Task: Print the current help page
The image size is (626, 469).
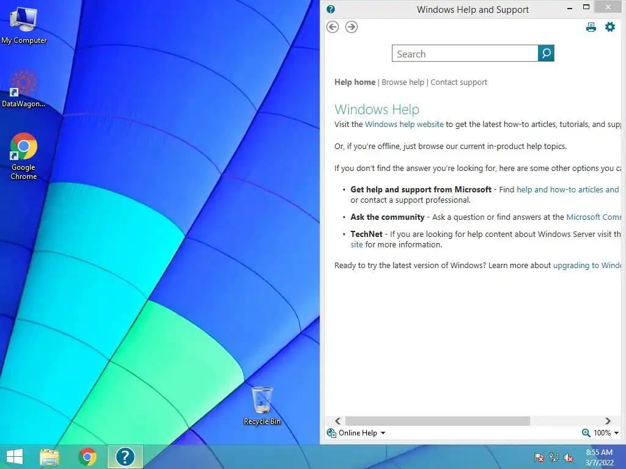Action: 591,27
